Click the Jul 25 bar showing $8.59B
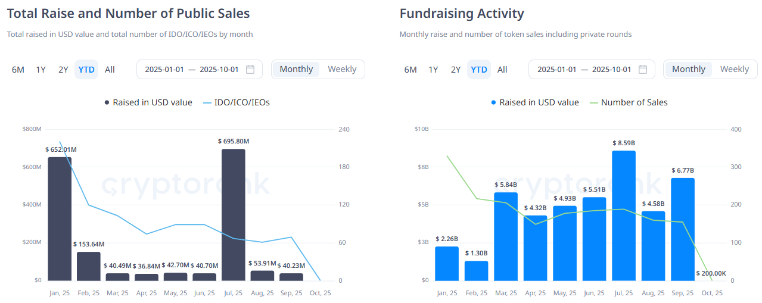The height and width of the screenshot is (303, 762). [x=623, y=215]
